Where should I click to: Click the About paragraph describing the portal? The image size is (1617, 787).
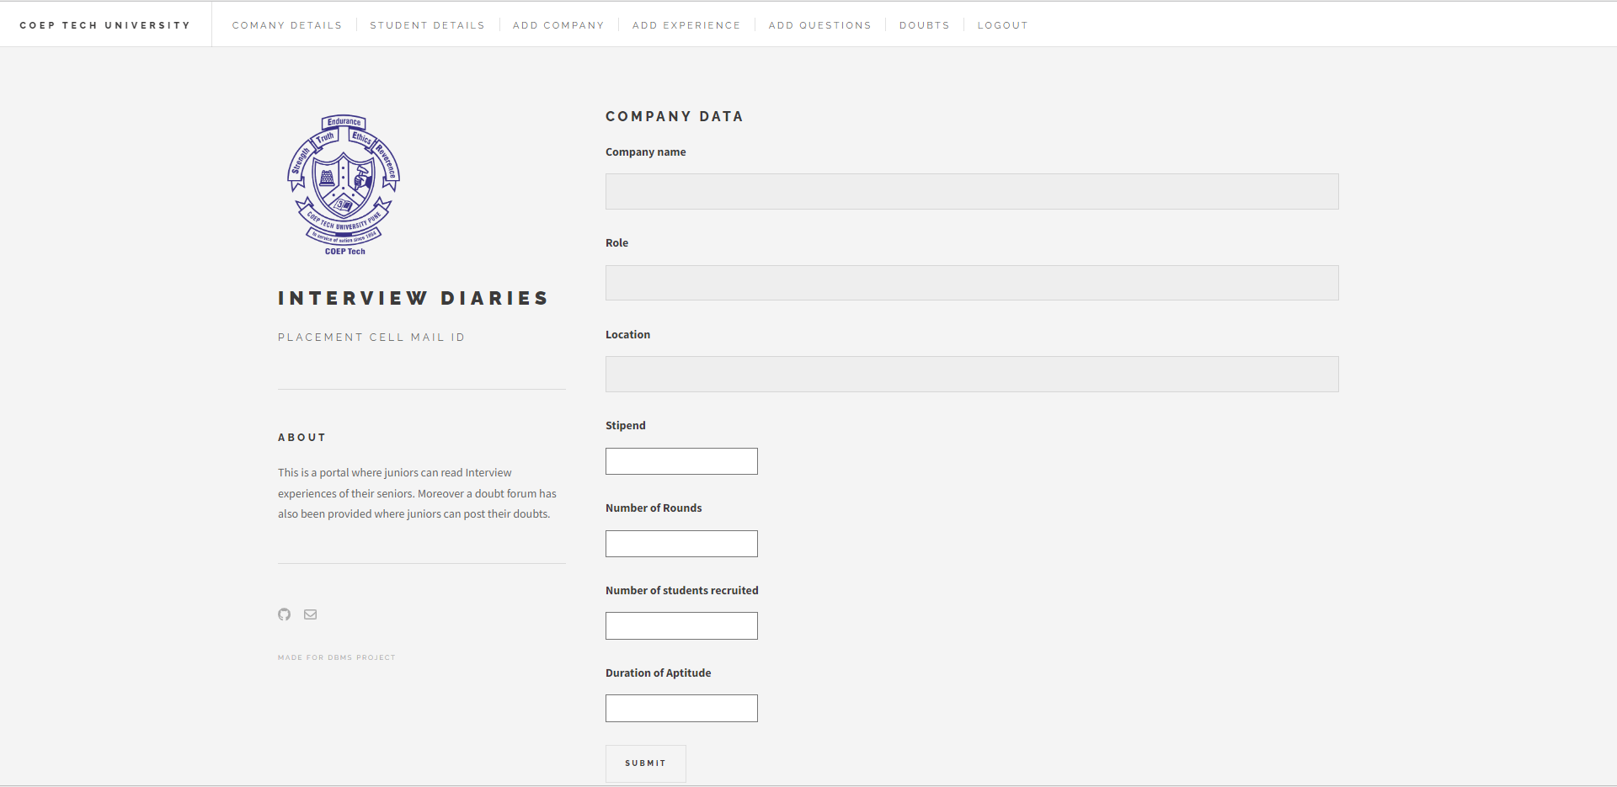point(418,493)
